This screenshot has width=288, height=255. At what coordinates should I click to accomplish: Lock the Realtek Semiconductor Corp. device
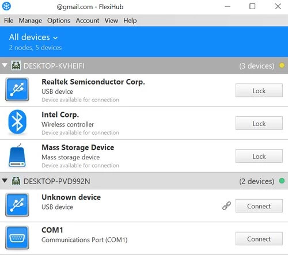[x=259, y=90]
